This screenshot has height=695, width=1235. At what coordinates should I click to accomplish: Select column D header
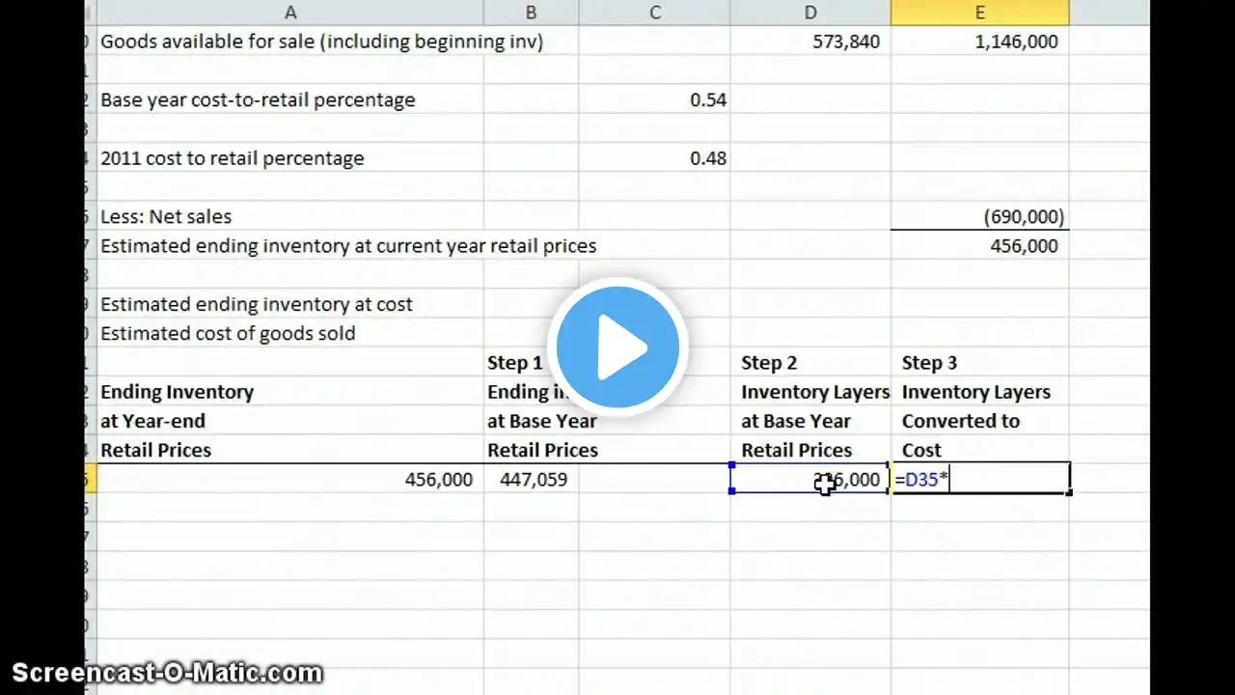[x=810, y=13]
